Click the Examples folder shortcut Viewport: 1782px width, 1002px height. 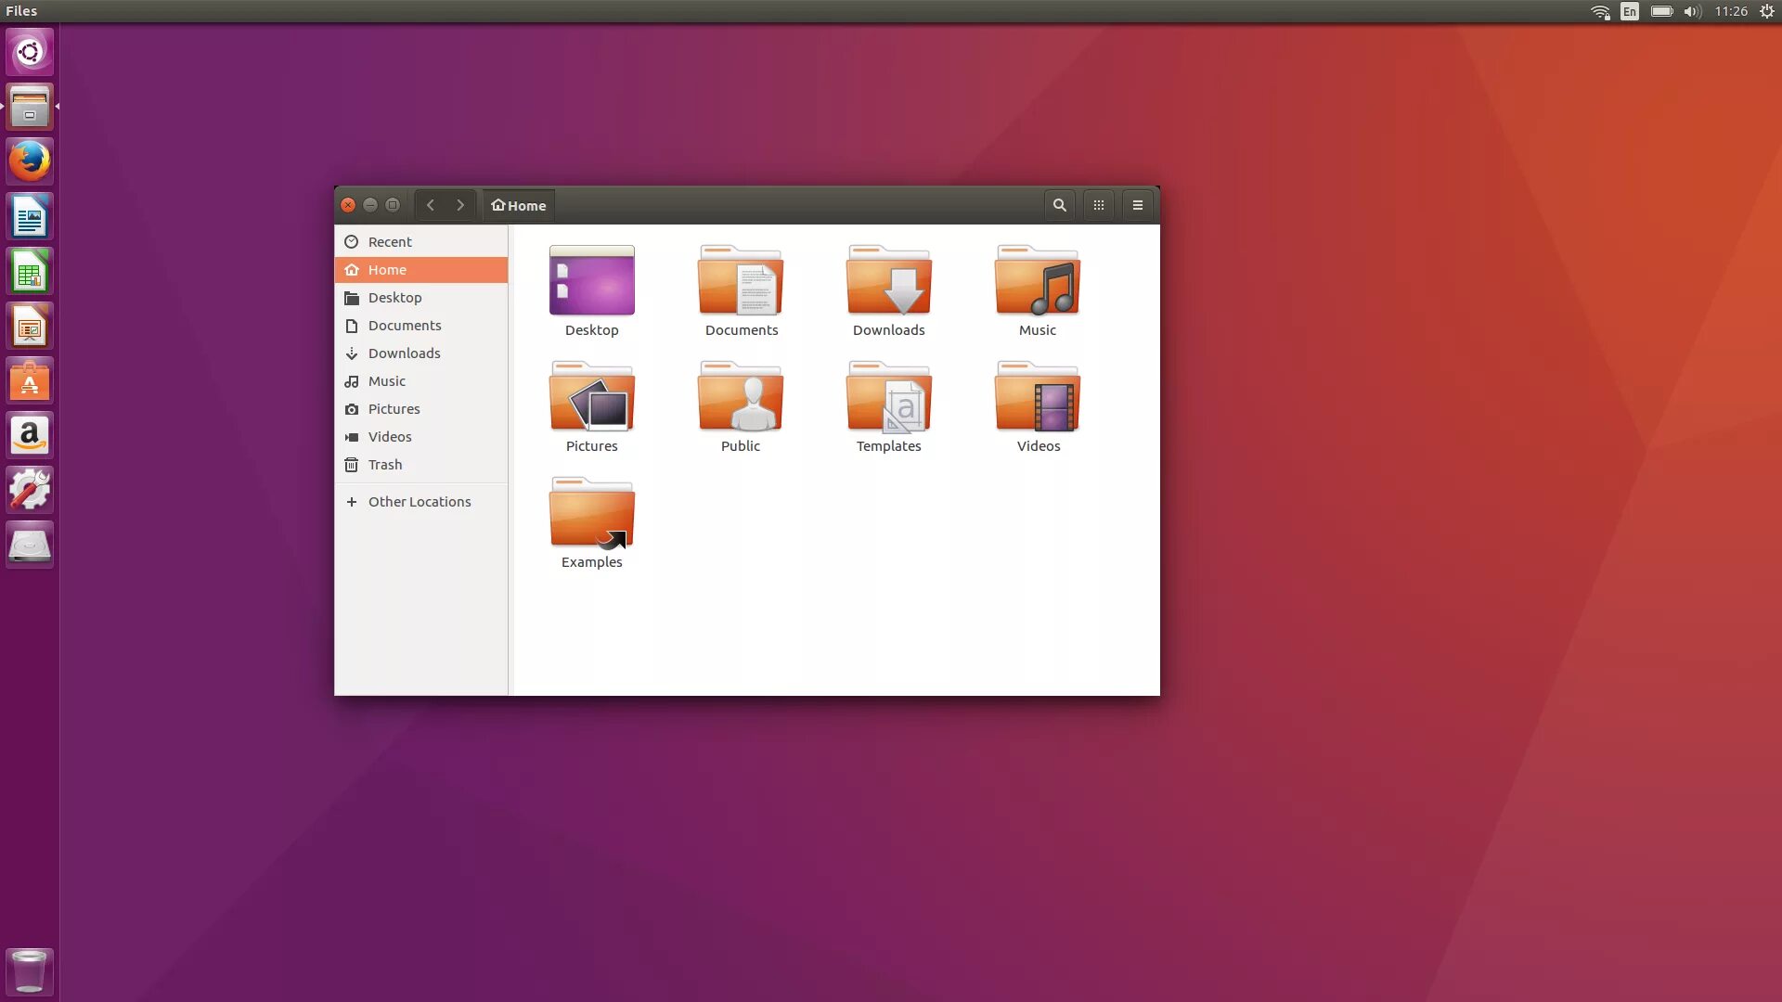click(591, 514)
